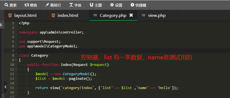
Task: Open the 字体 (font) settings
Action: coord(75,5)
